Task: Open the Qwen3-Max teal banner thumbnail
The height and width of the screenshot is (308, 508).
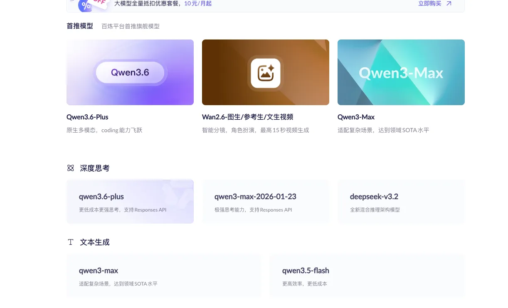Action: pyautogui.click(x=401, y=72)
